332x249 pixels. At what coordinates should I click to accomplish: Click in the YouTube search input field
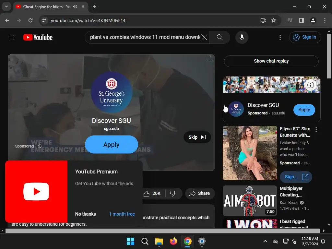pos(145,38)
